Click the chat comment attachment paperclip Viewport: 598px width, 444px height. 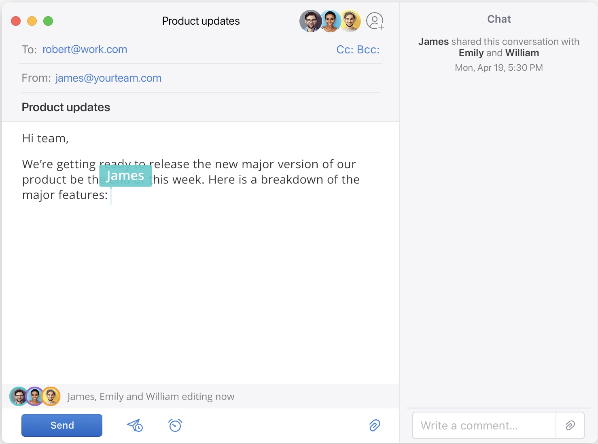(570, 425)
